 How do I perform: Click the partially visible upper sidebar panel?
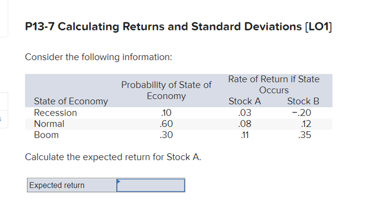4,19
